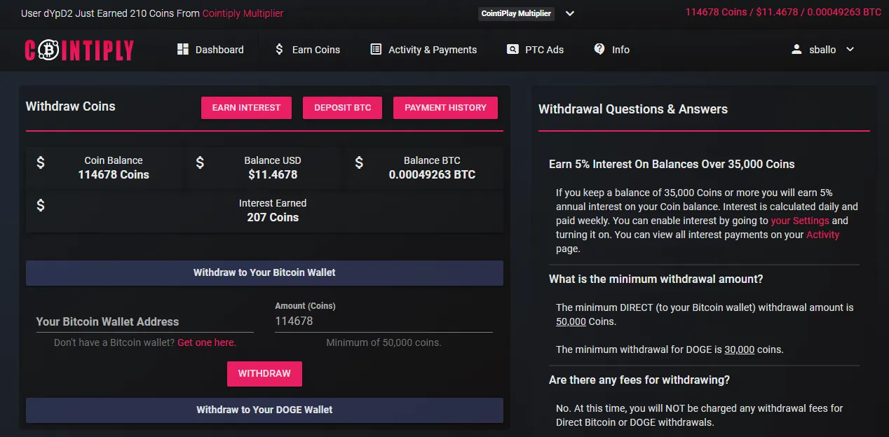Click 'What is the minimum withdrawal amount?' heading
Image resolution: width=889 pixels, height=437 pixels.
pos(656,279)
